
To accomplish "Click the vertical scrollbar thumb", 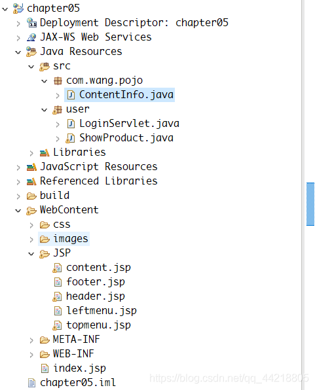I will tap(310, 204).
